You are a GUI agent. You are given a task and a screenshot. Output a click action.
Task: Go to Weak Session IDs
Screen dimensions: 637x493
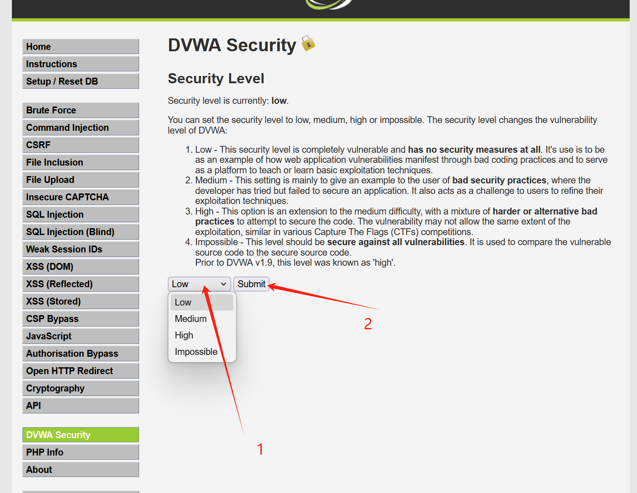(x=81, y=249)
